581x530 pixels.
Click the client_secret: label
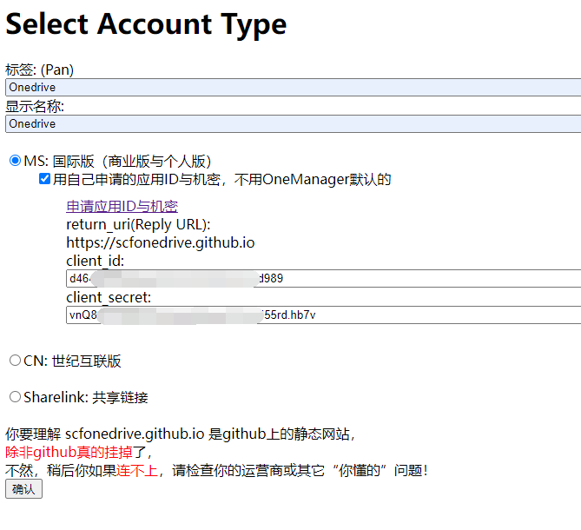(109, 297)
